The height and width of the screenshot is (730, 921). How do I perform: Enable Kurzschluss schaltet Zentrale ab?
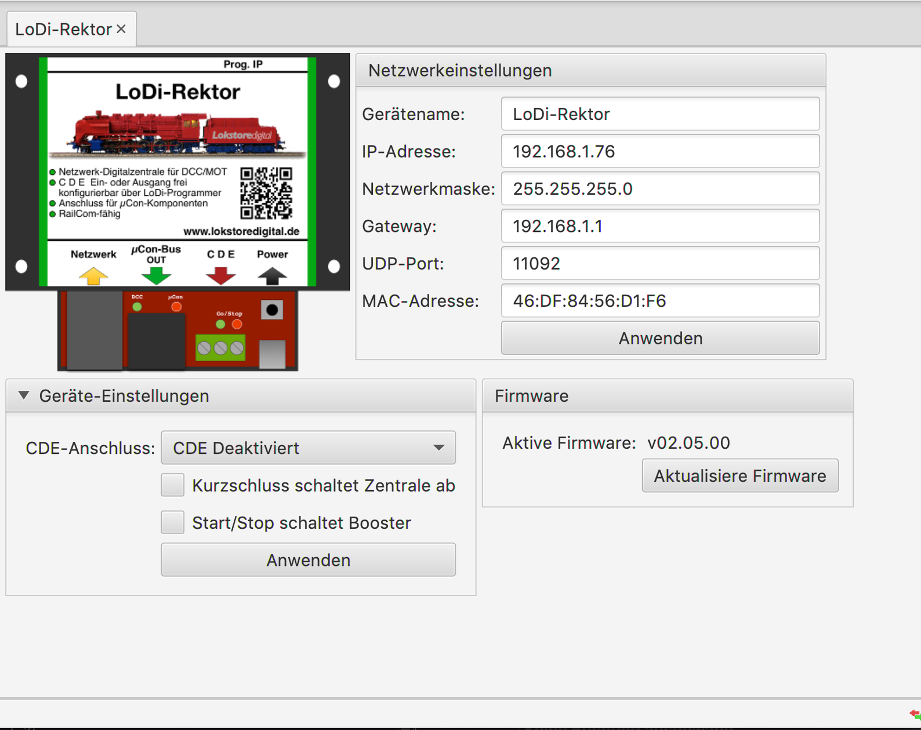[173, 485]
